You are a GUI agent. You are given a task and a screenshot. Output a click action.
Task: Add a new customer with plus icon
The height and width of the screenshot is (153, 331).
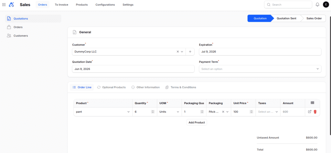190,51
